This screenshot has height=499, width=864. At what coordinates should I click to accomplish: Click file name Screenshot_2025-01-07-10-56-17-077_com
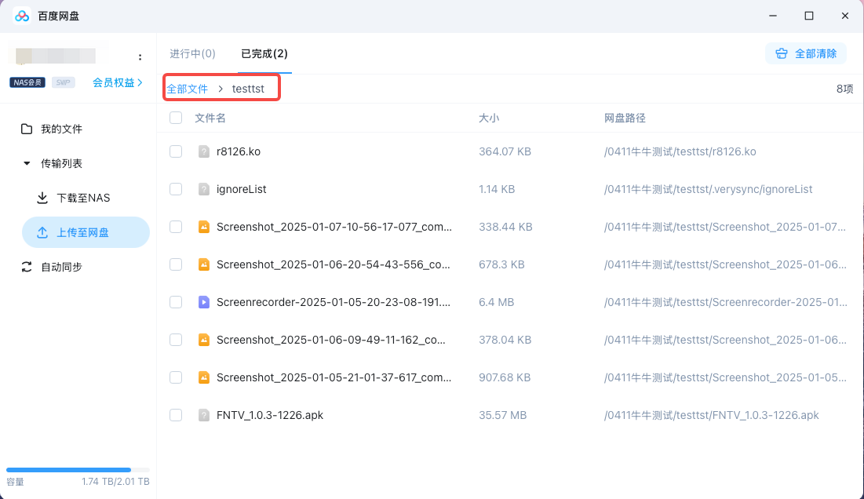(x=334, y=227)
